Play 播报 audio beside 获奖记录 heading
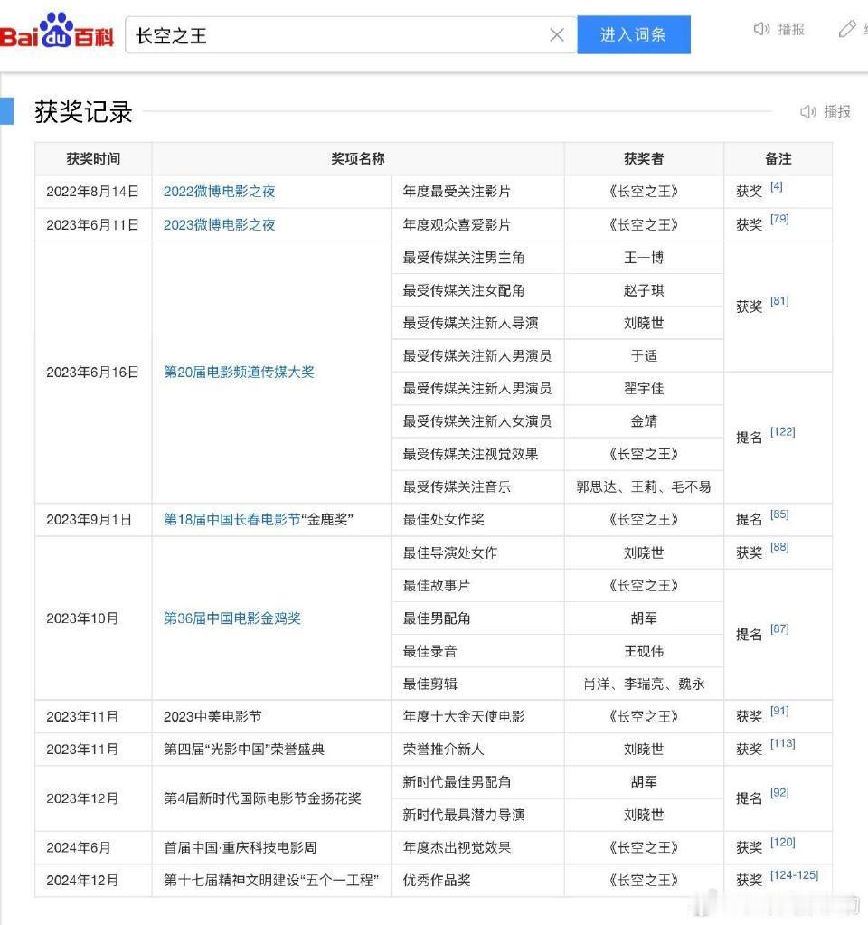 [825, 111]
